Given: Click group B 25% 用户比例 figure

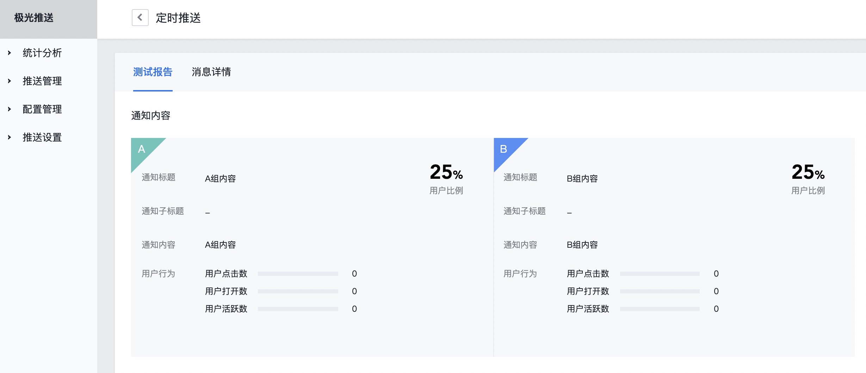Looking at the screenshot, I should click(x=808, y=179).
